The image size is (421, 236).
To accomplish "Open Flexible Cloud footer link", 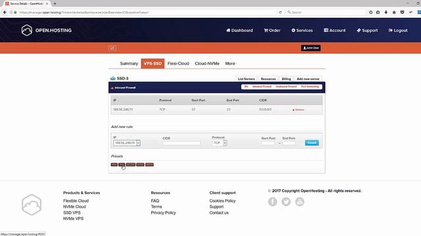I will (x=76, y=201).
